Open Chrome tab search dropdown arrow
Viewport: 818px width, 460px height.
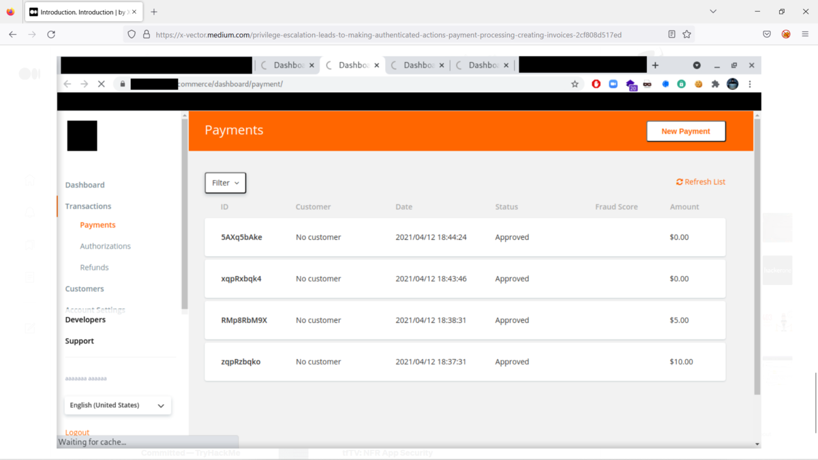[x=697, y=65]
